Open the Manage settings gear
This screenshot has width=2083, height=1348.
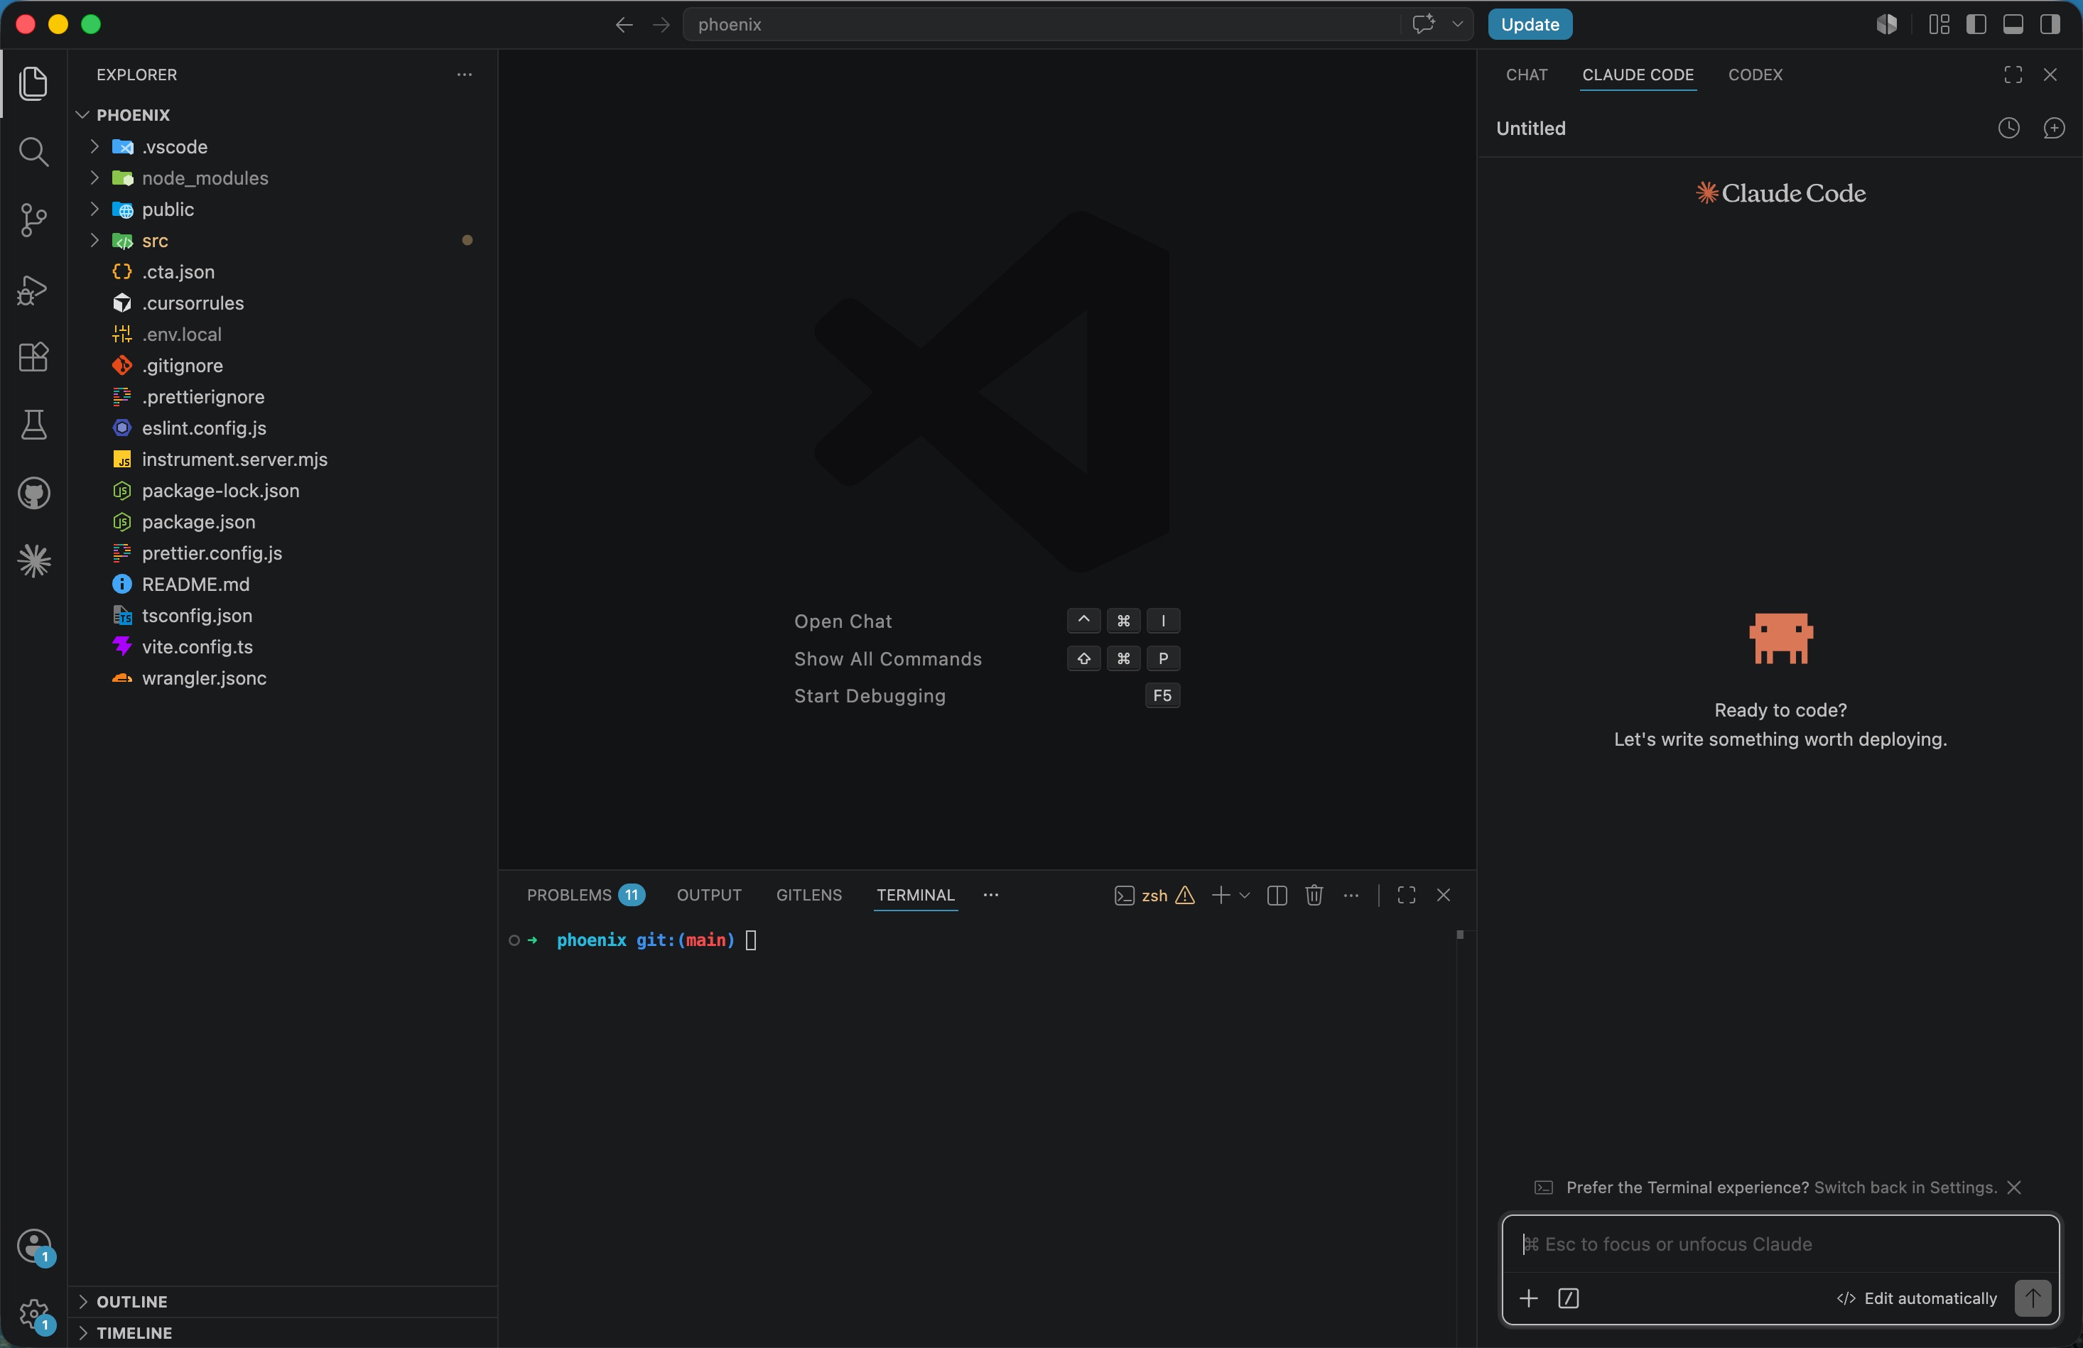coord(33,1314)
